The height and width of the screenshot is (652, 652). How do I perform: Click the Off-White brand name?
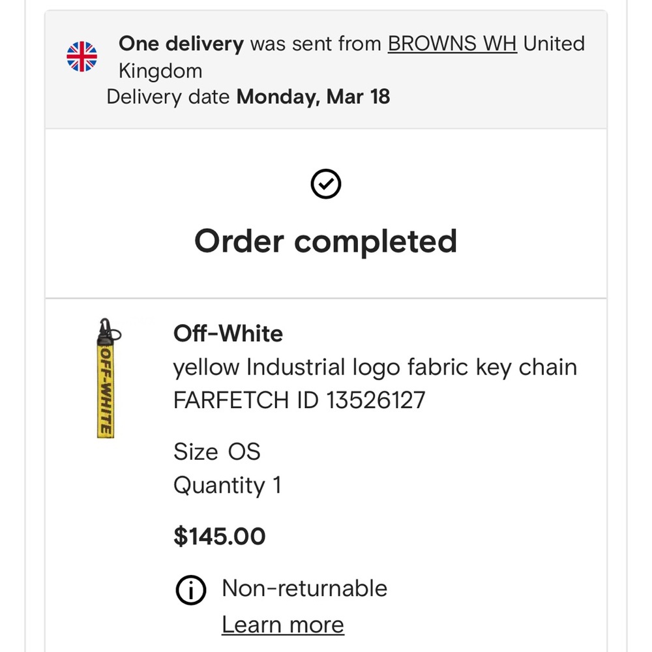point(228,333)
